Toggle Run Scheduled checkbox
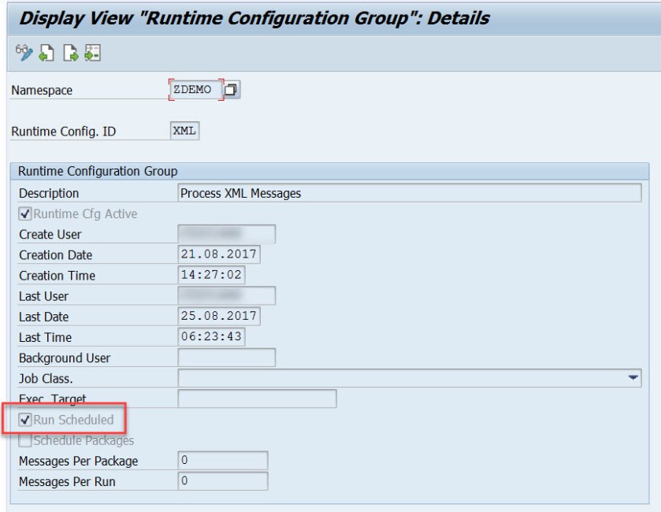The image size is (661, 512). [25, 420]
